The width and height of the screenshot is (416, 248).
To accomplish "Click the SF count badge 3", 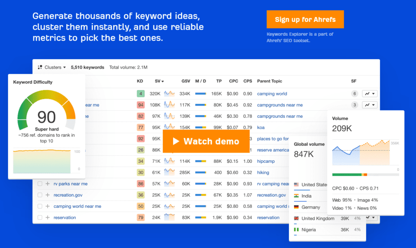I will coord(354,105).
